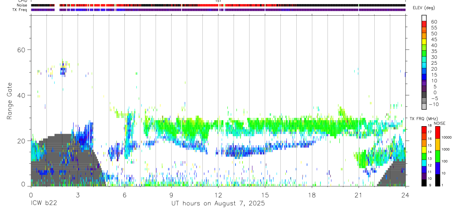Click the 'UT hours on August 7, 2025' axis title
The width and height of the screenshot is (456, 211).
coord(218,204)
